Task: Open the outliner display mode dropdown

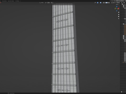Action: (124, 3)
